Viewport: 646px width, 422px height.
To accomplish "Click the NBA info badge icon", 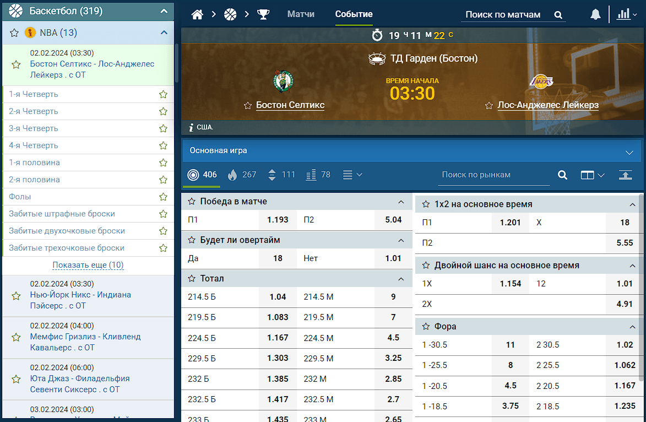I will 30,33.
